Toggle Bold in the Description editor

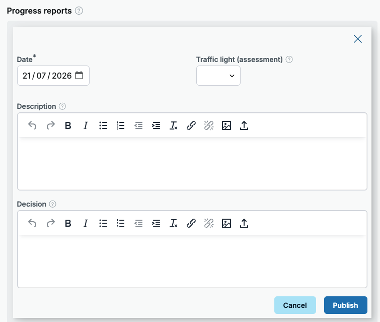point(68,125)
